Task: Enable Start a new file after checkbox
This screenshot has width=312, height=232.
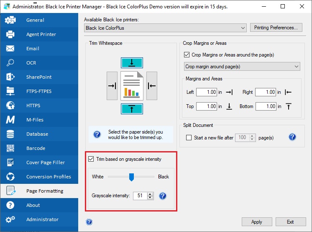Action: point(189,137)
